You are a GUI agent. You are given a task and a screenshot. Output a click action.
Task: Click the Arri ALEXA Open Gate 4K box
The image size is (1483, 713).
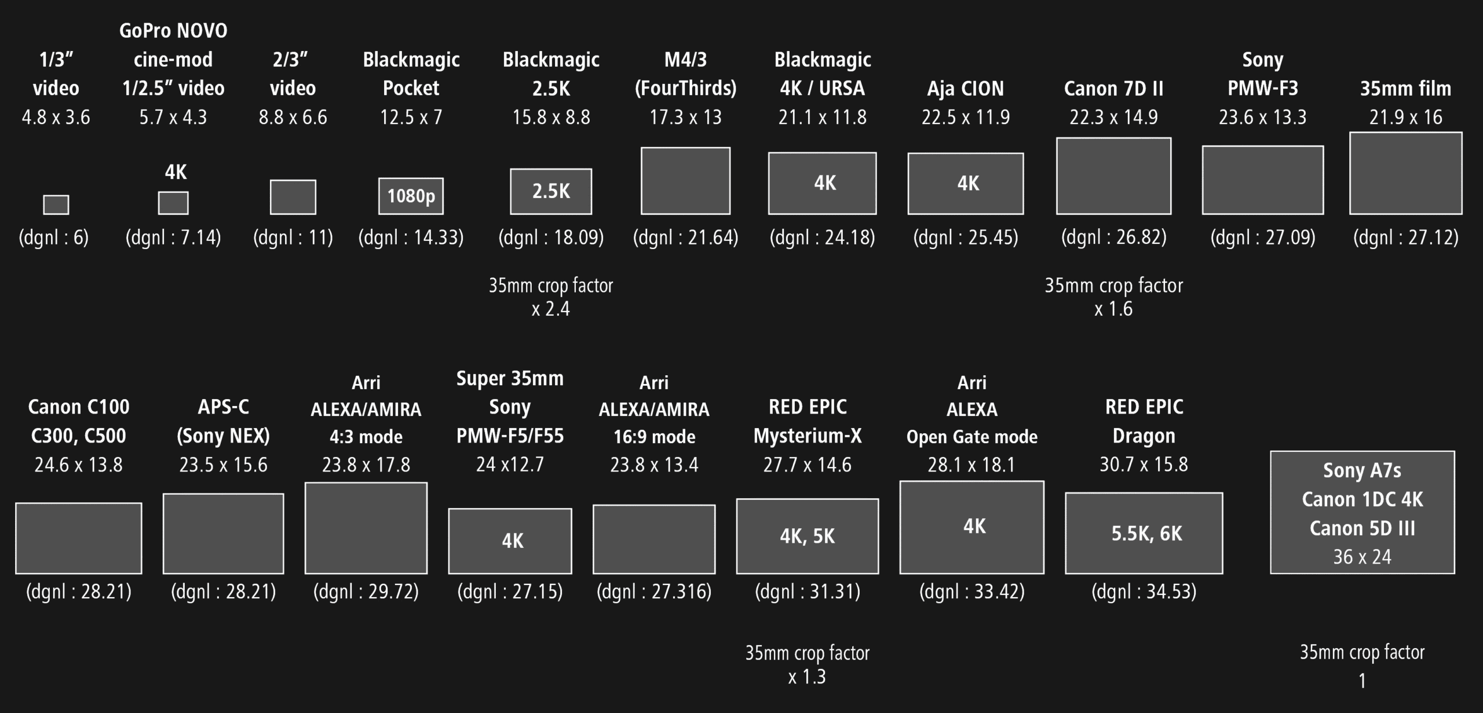[972, 528]
